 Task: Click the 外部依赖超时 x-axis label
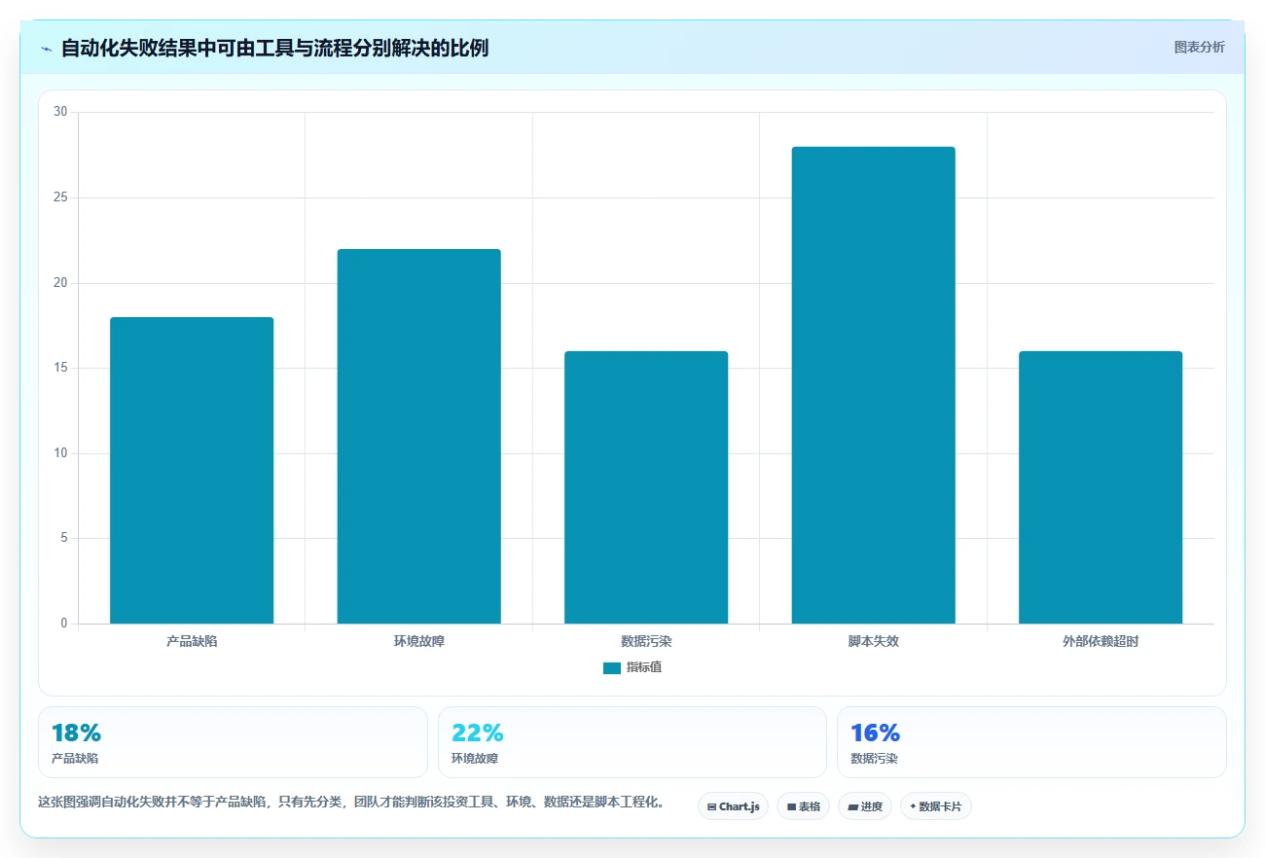(1101, 642)
